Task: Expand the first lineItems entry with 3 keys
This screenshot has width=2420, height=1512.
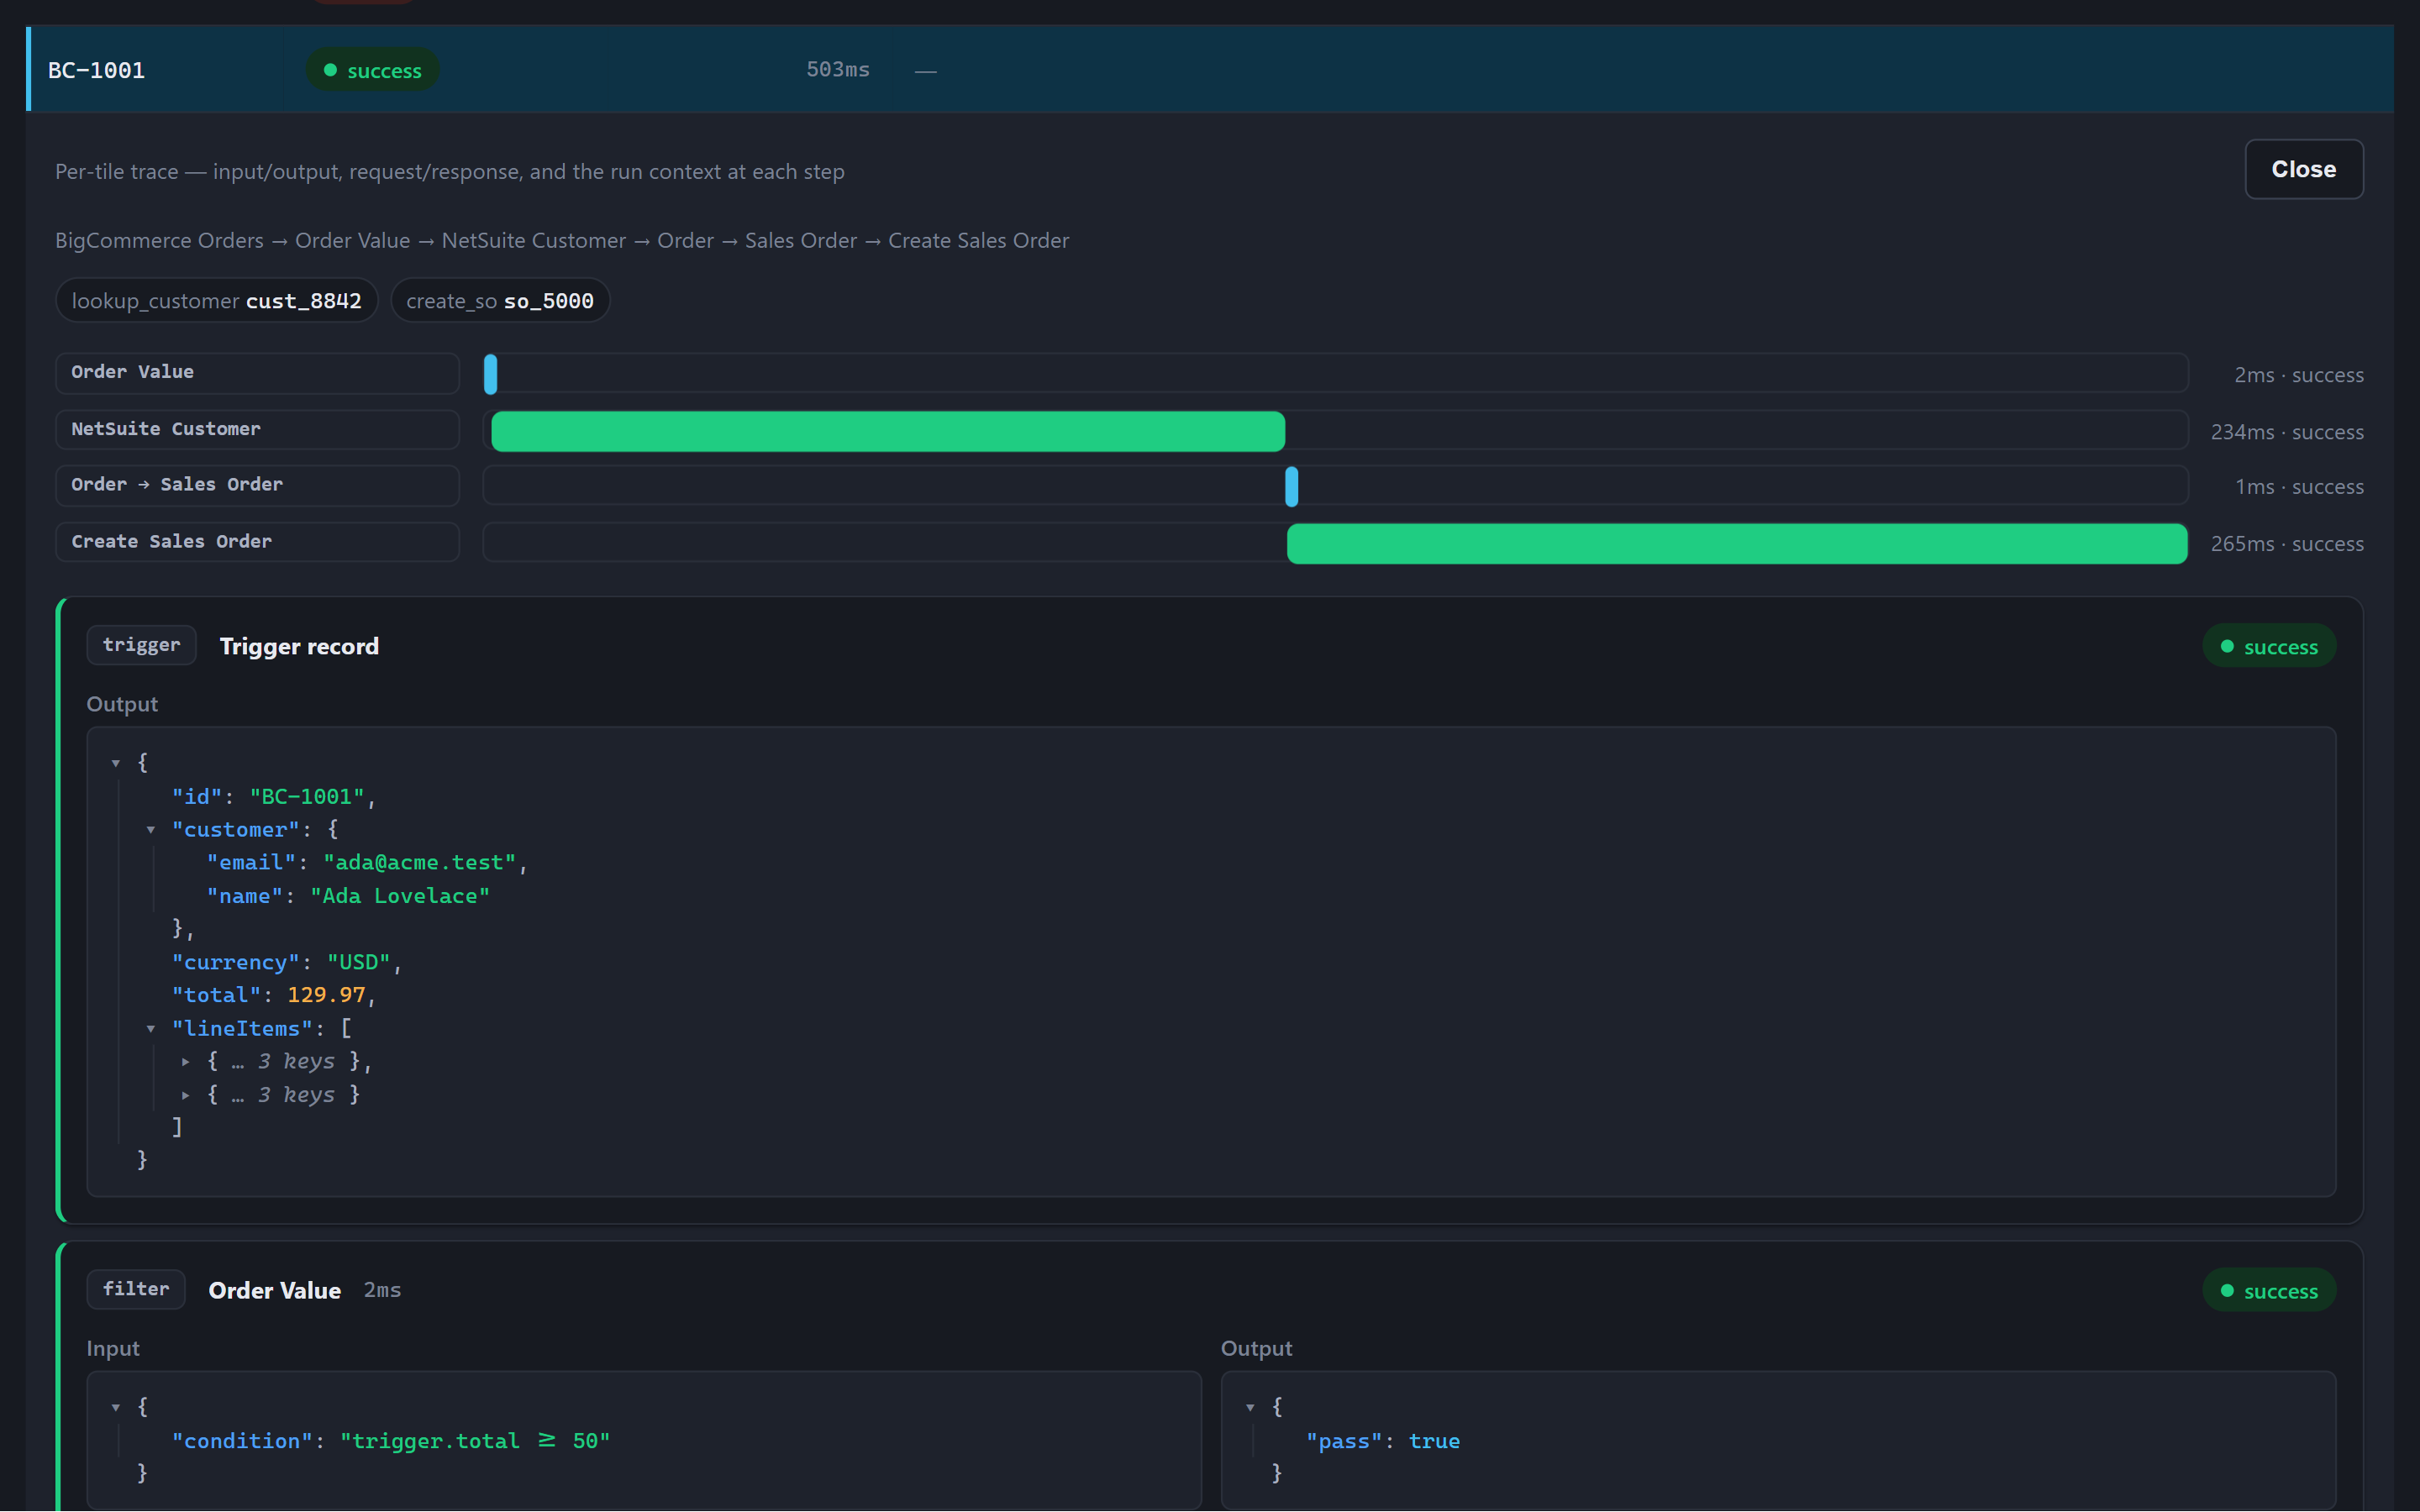Action: (x=186, y=1062)
